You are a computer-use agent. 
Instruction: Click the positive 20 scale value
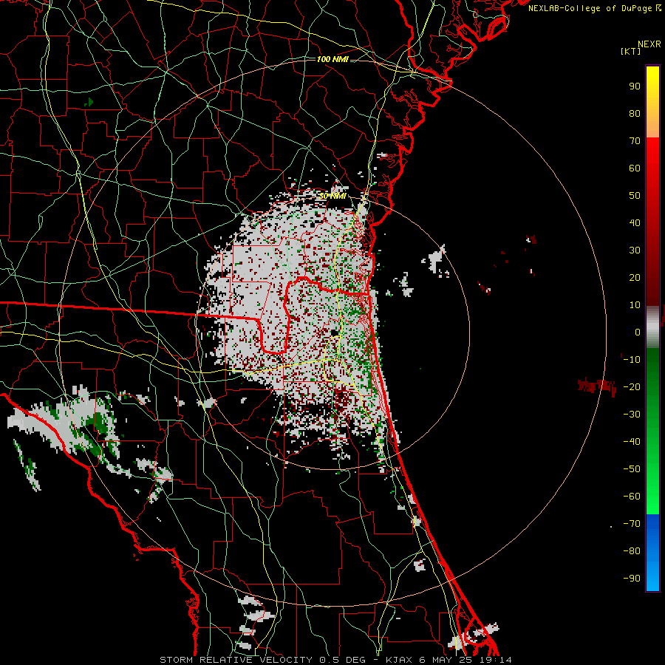click(x=635, y=277)
